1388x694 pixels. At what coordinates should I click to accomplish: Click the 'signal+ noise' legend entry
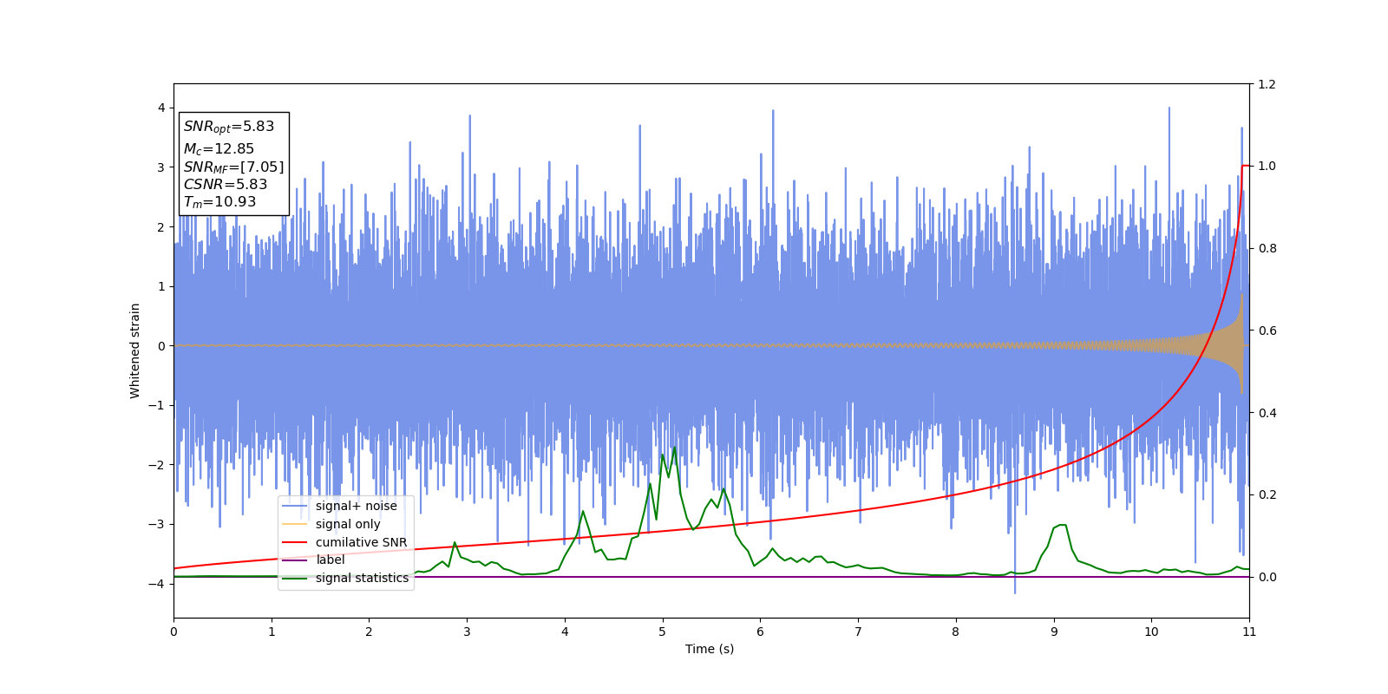coord(356,506)
